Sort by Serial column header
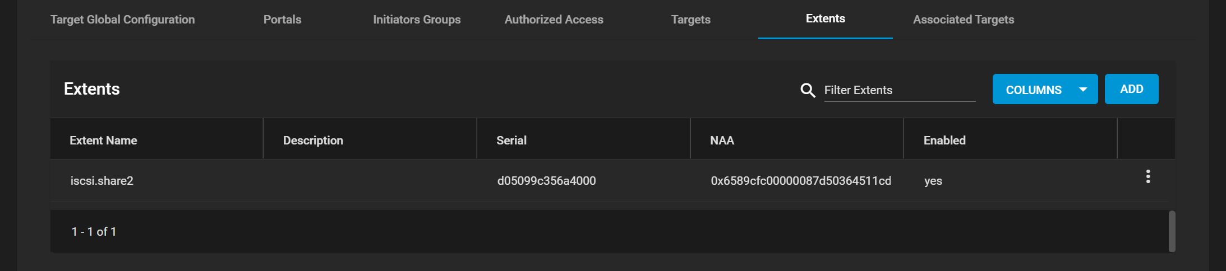The image size is (1226, 271). point(511,141)
